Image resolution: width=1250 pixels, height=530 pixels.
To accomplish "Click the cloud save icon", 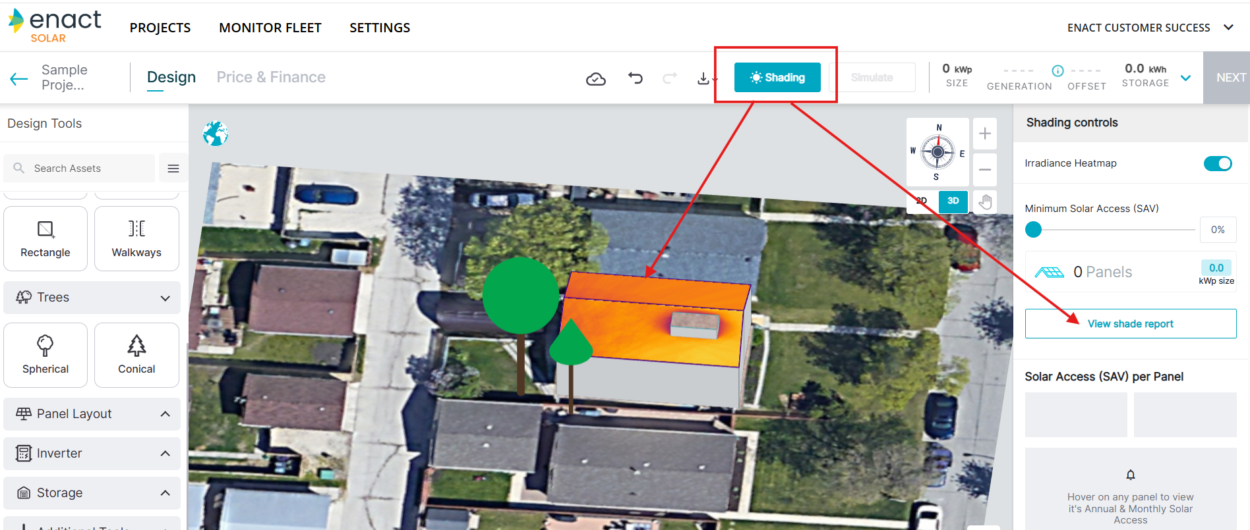I will [x=595, y=79].
